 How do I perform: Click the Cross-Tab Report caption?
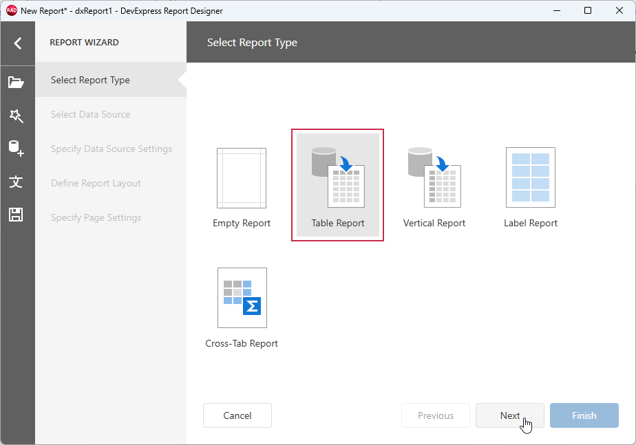[x=242, y=343]
